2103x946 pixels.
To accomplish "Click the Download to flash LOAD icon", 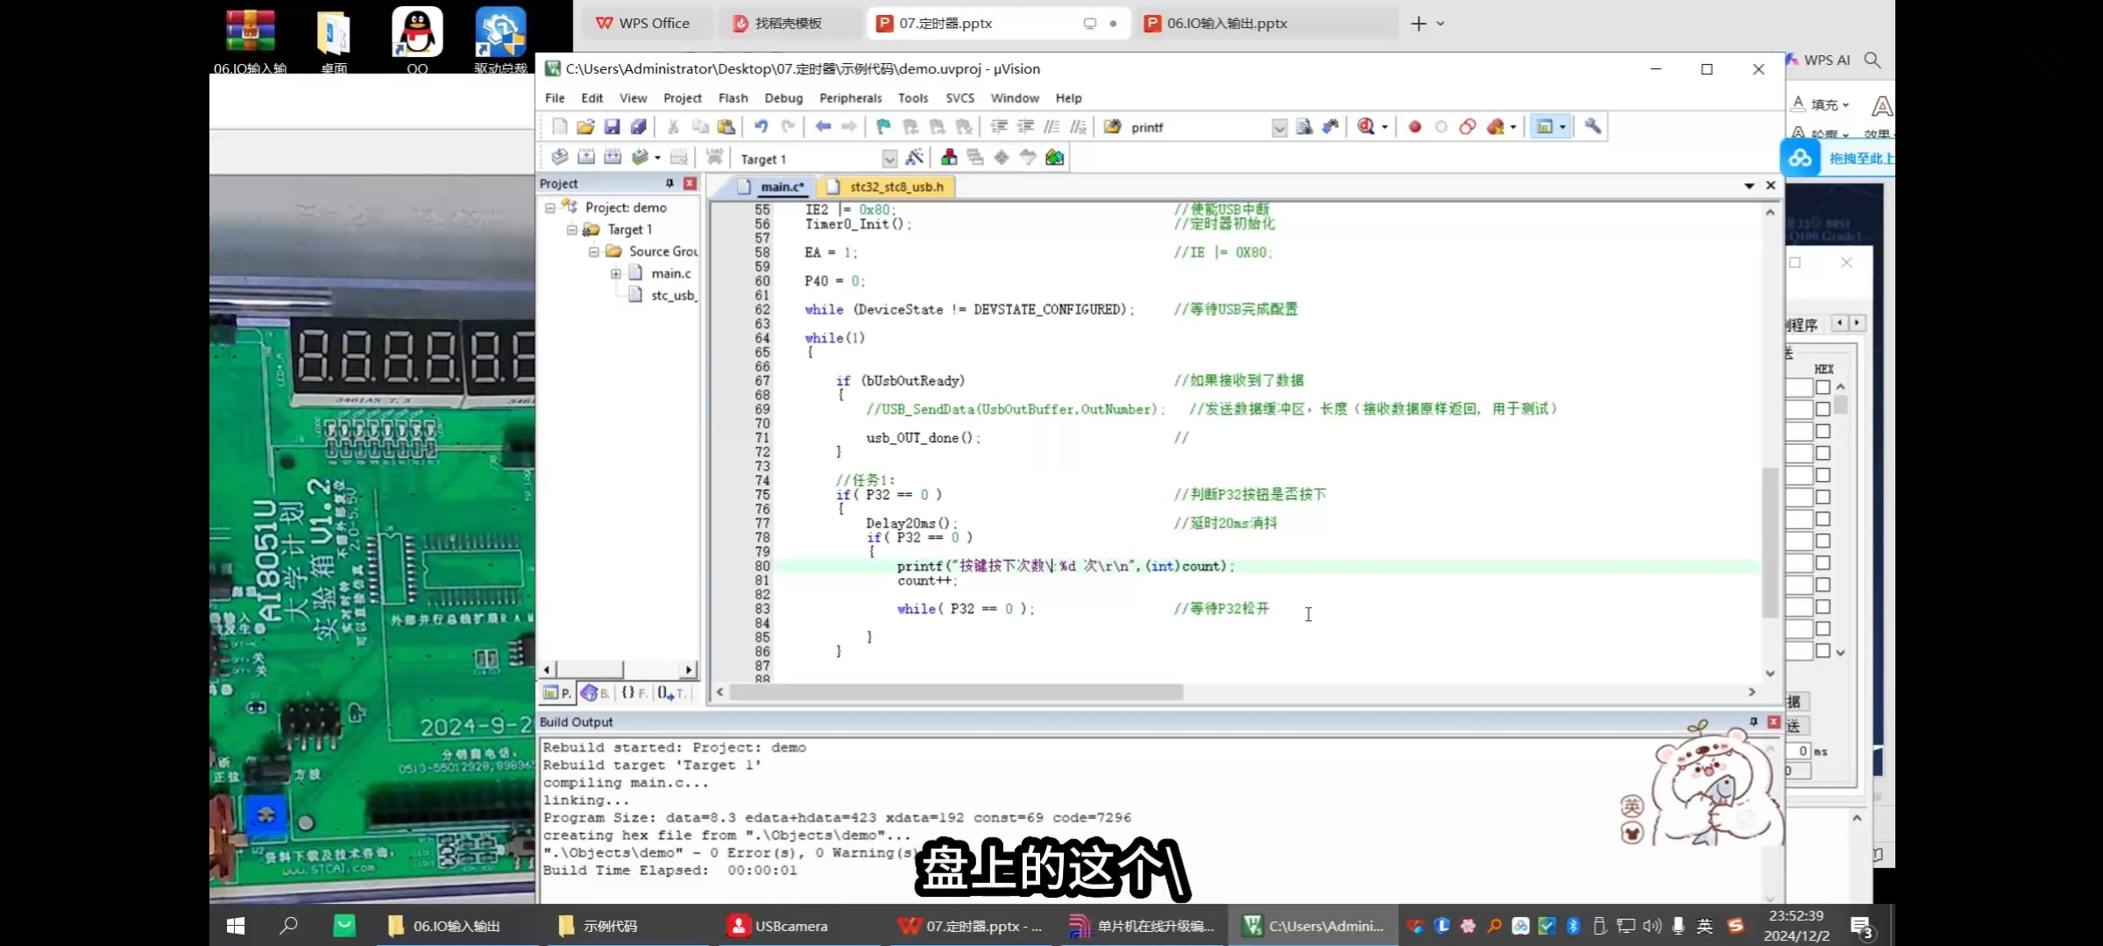I will click(714, 158).
